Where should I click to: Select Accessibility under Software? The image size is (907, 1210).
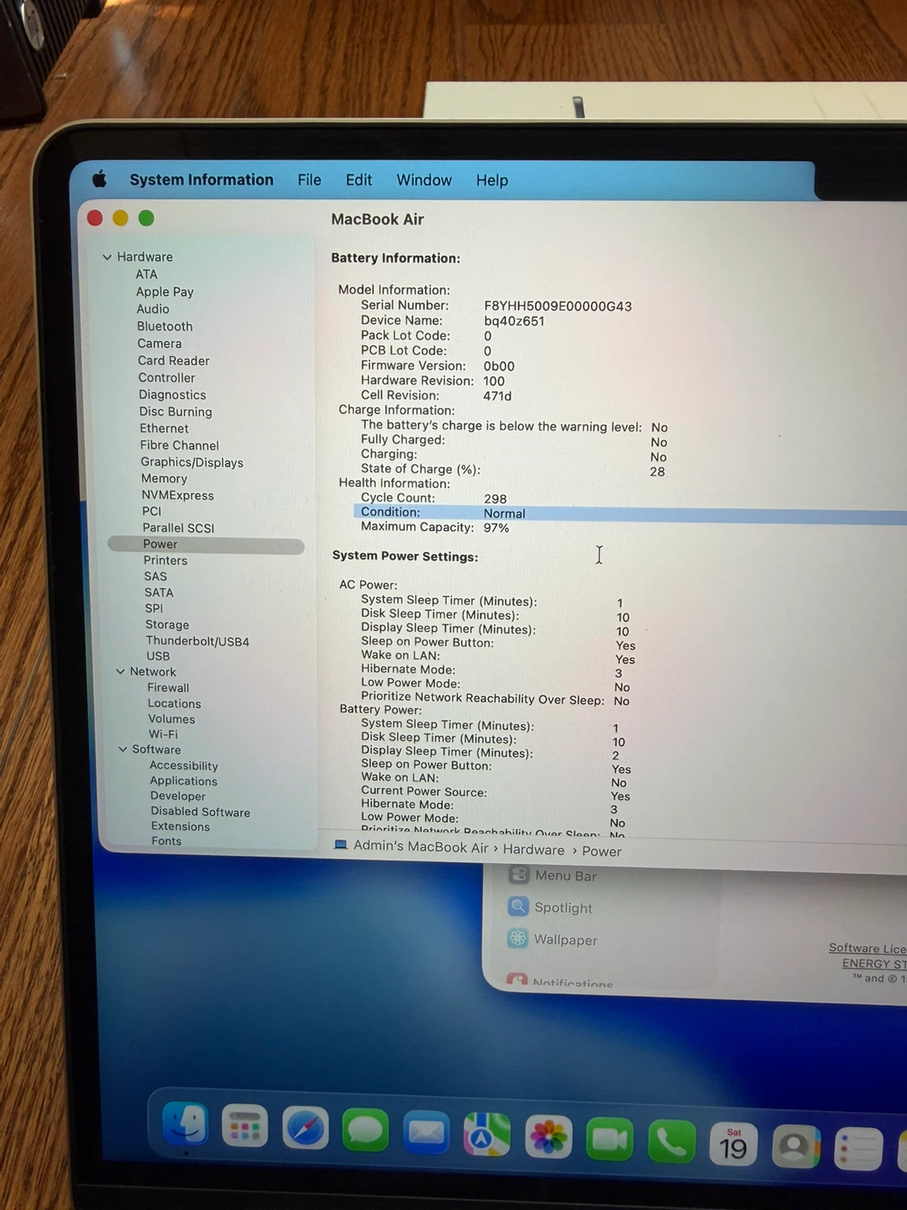click(x=184, y=765)
